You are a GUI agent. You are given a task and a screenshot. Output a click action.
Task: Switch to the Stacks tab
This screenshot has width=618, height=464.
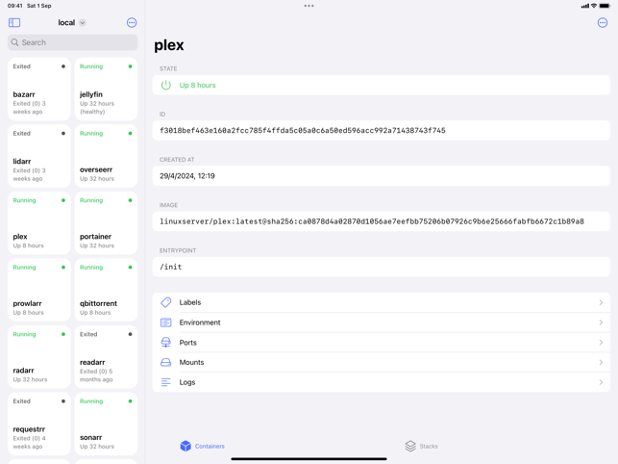tap(421, 446)
